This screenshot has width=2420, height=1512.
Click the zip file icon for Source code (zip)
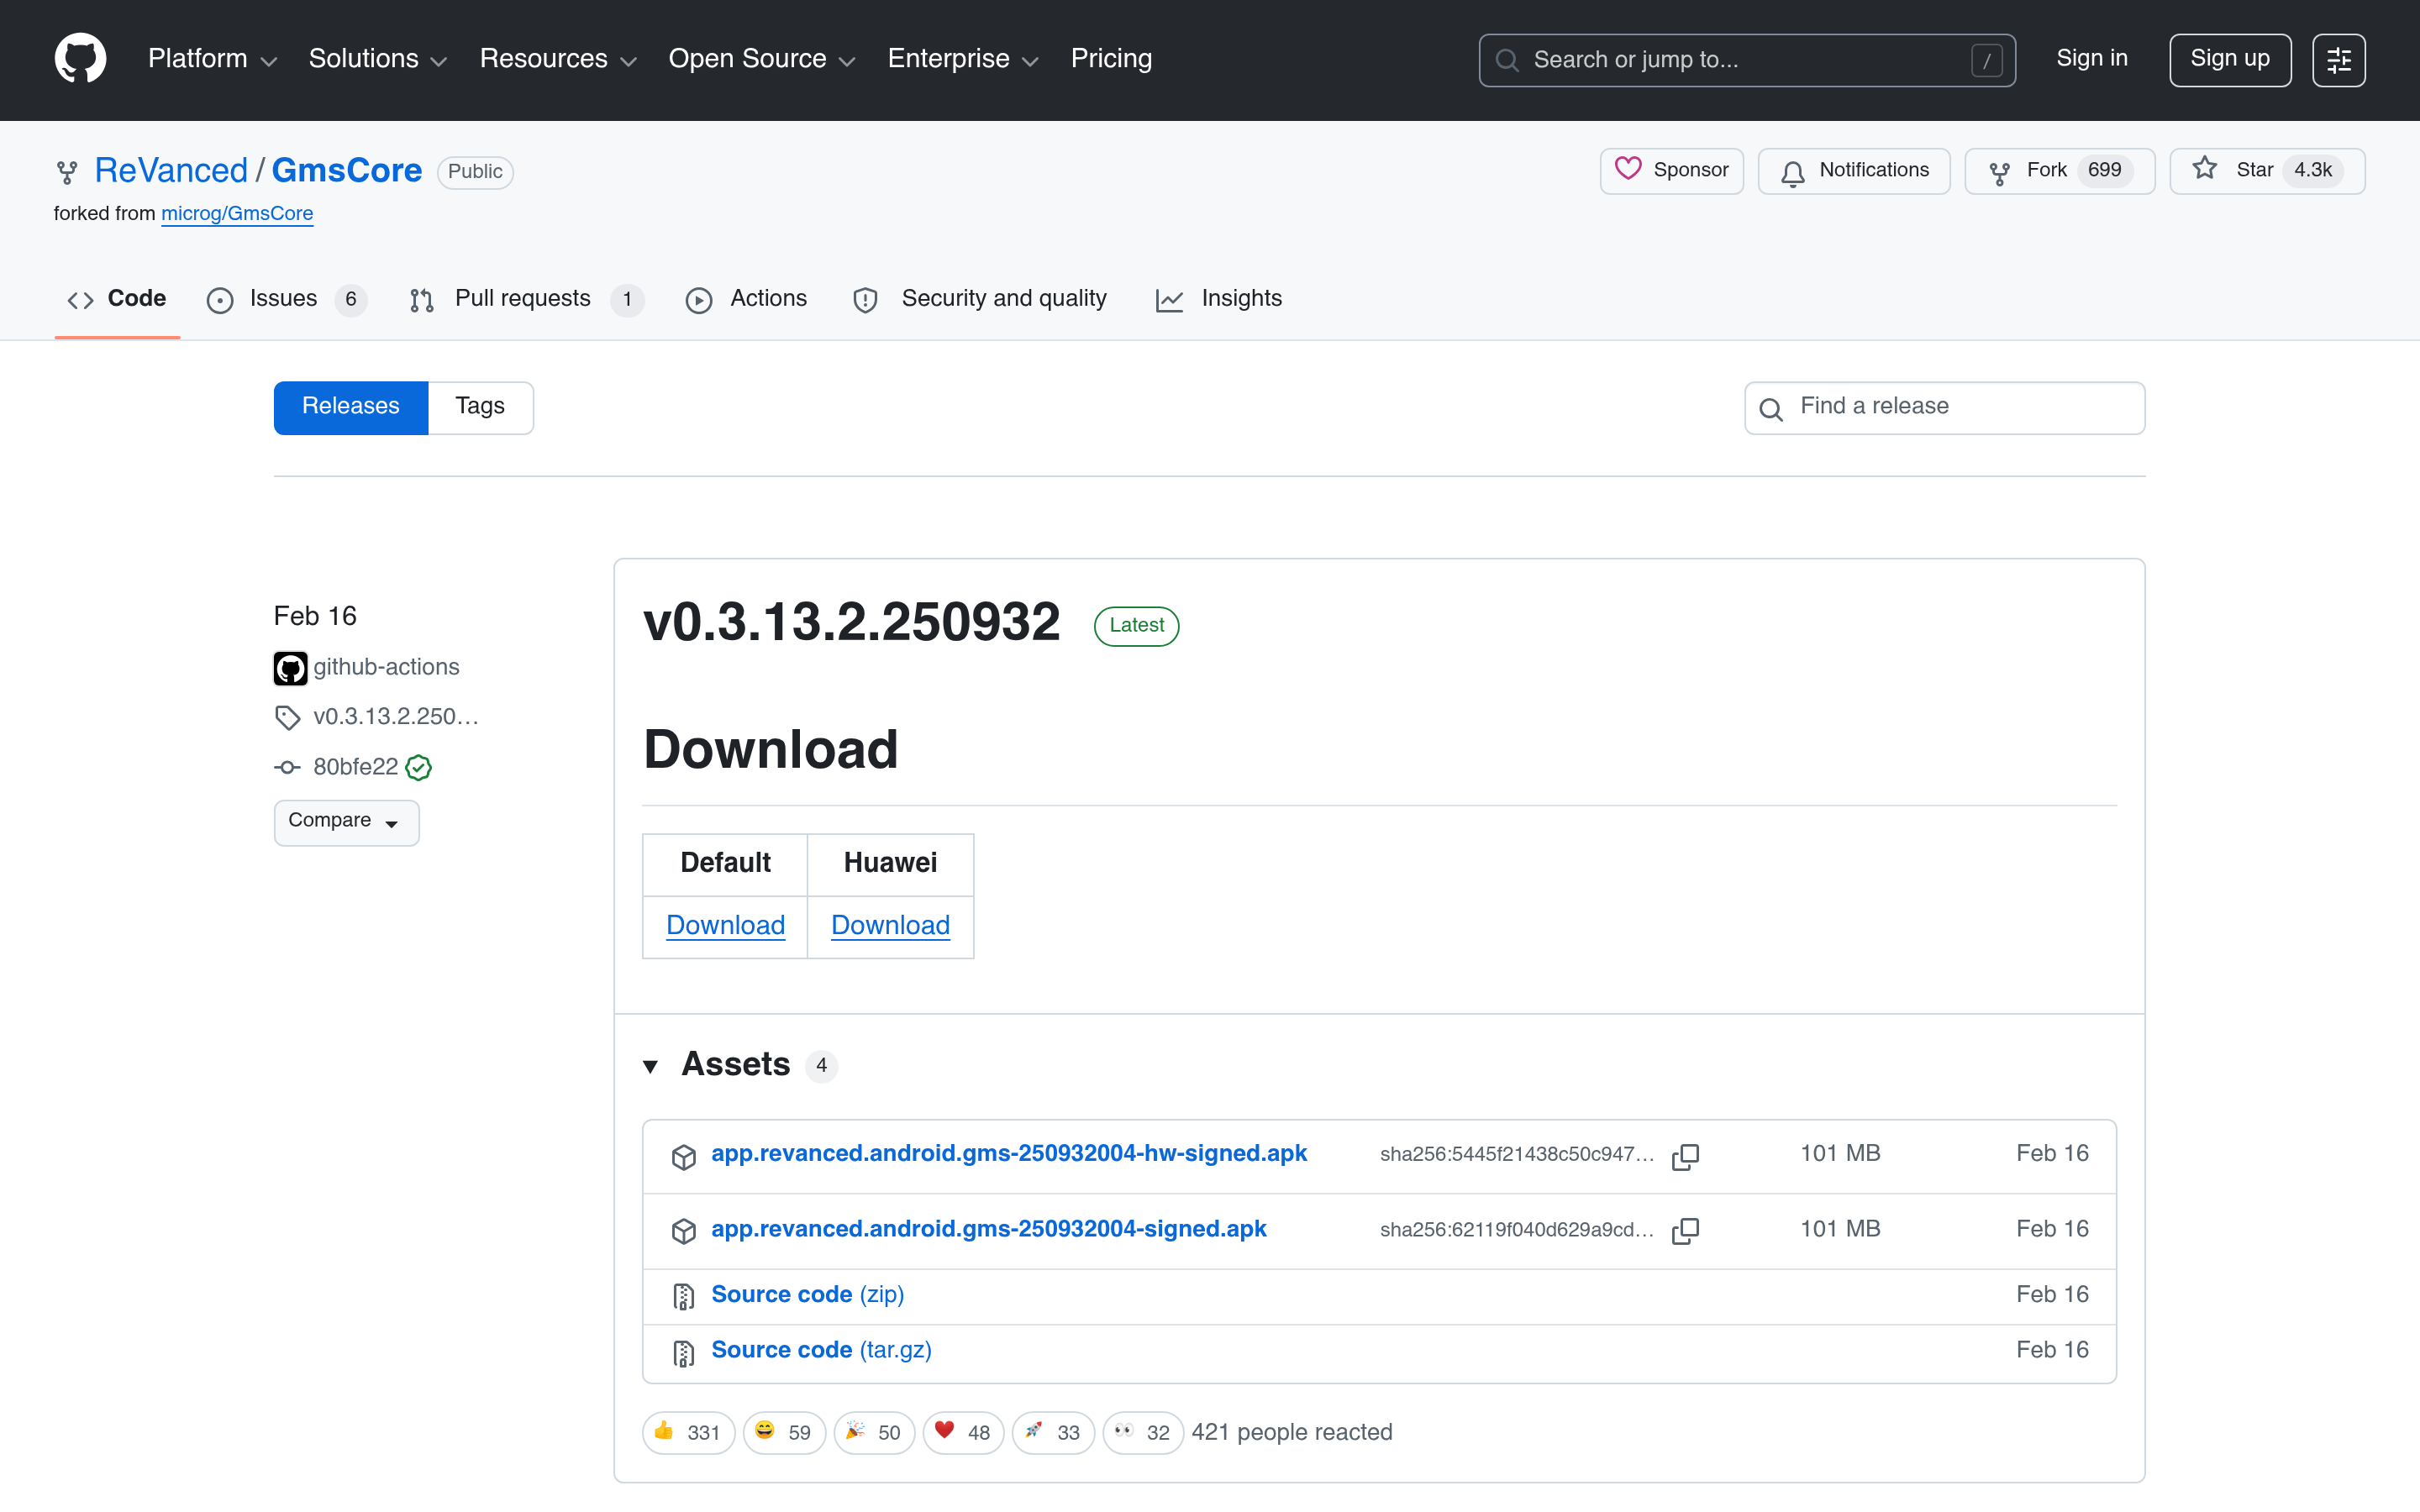coord(684,1297)
